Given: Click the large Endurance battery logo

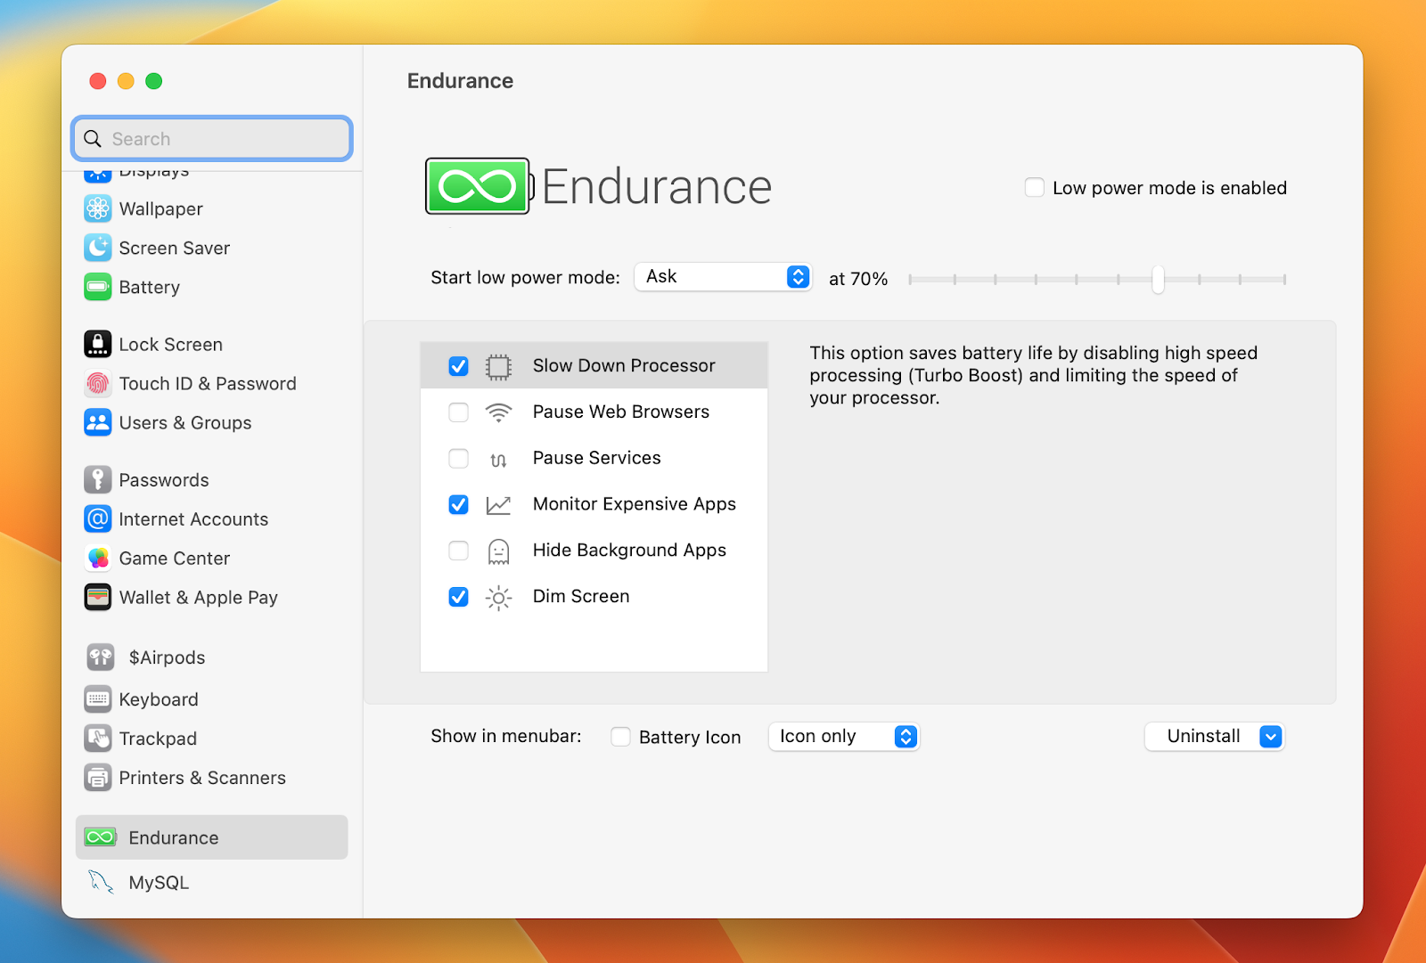Looking at the screenshot, I should [479, 186].
